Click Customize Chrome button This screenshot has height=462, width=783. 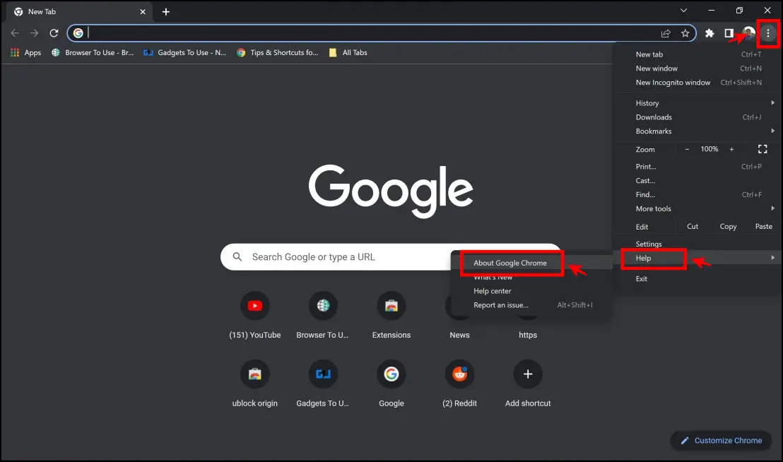click(721, 441)
